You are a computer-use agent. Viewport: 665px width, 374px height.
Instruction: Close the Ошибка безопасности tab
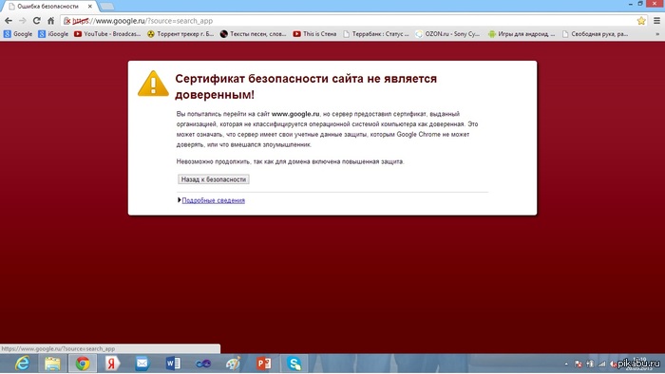[89, 7]
